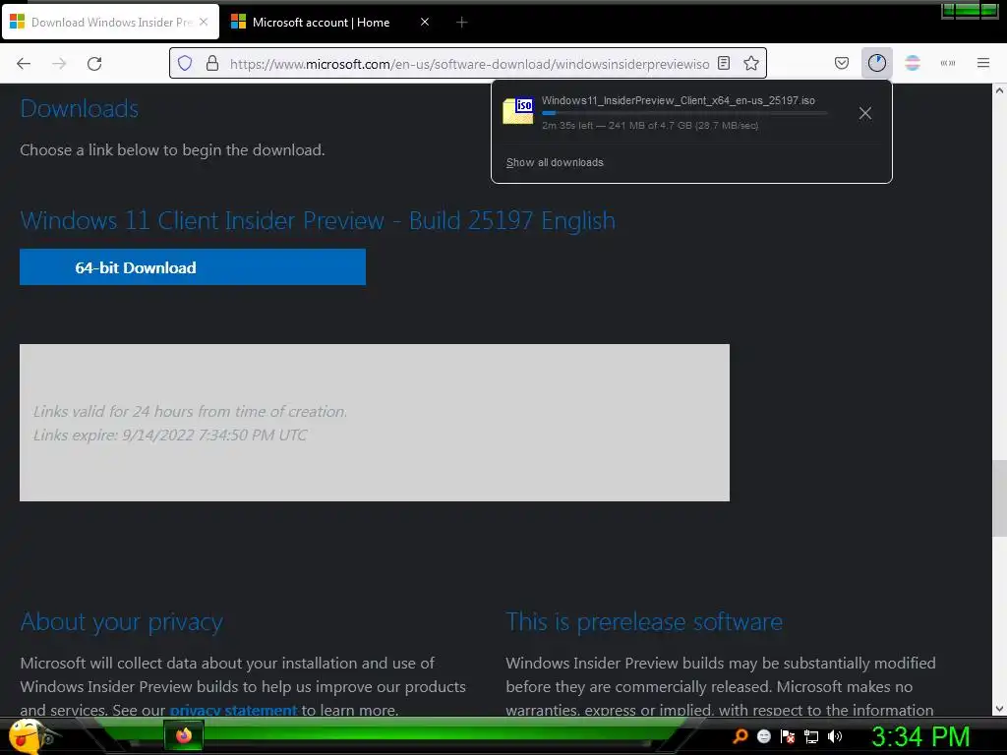This screenshot has height=755, width=1007.
Task: Switch to Microsoft account Home tab
Action: 330,22
